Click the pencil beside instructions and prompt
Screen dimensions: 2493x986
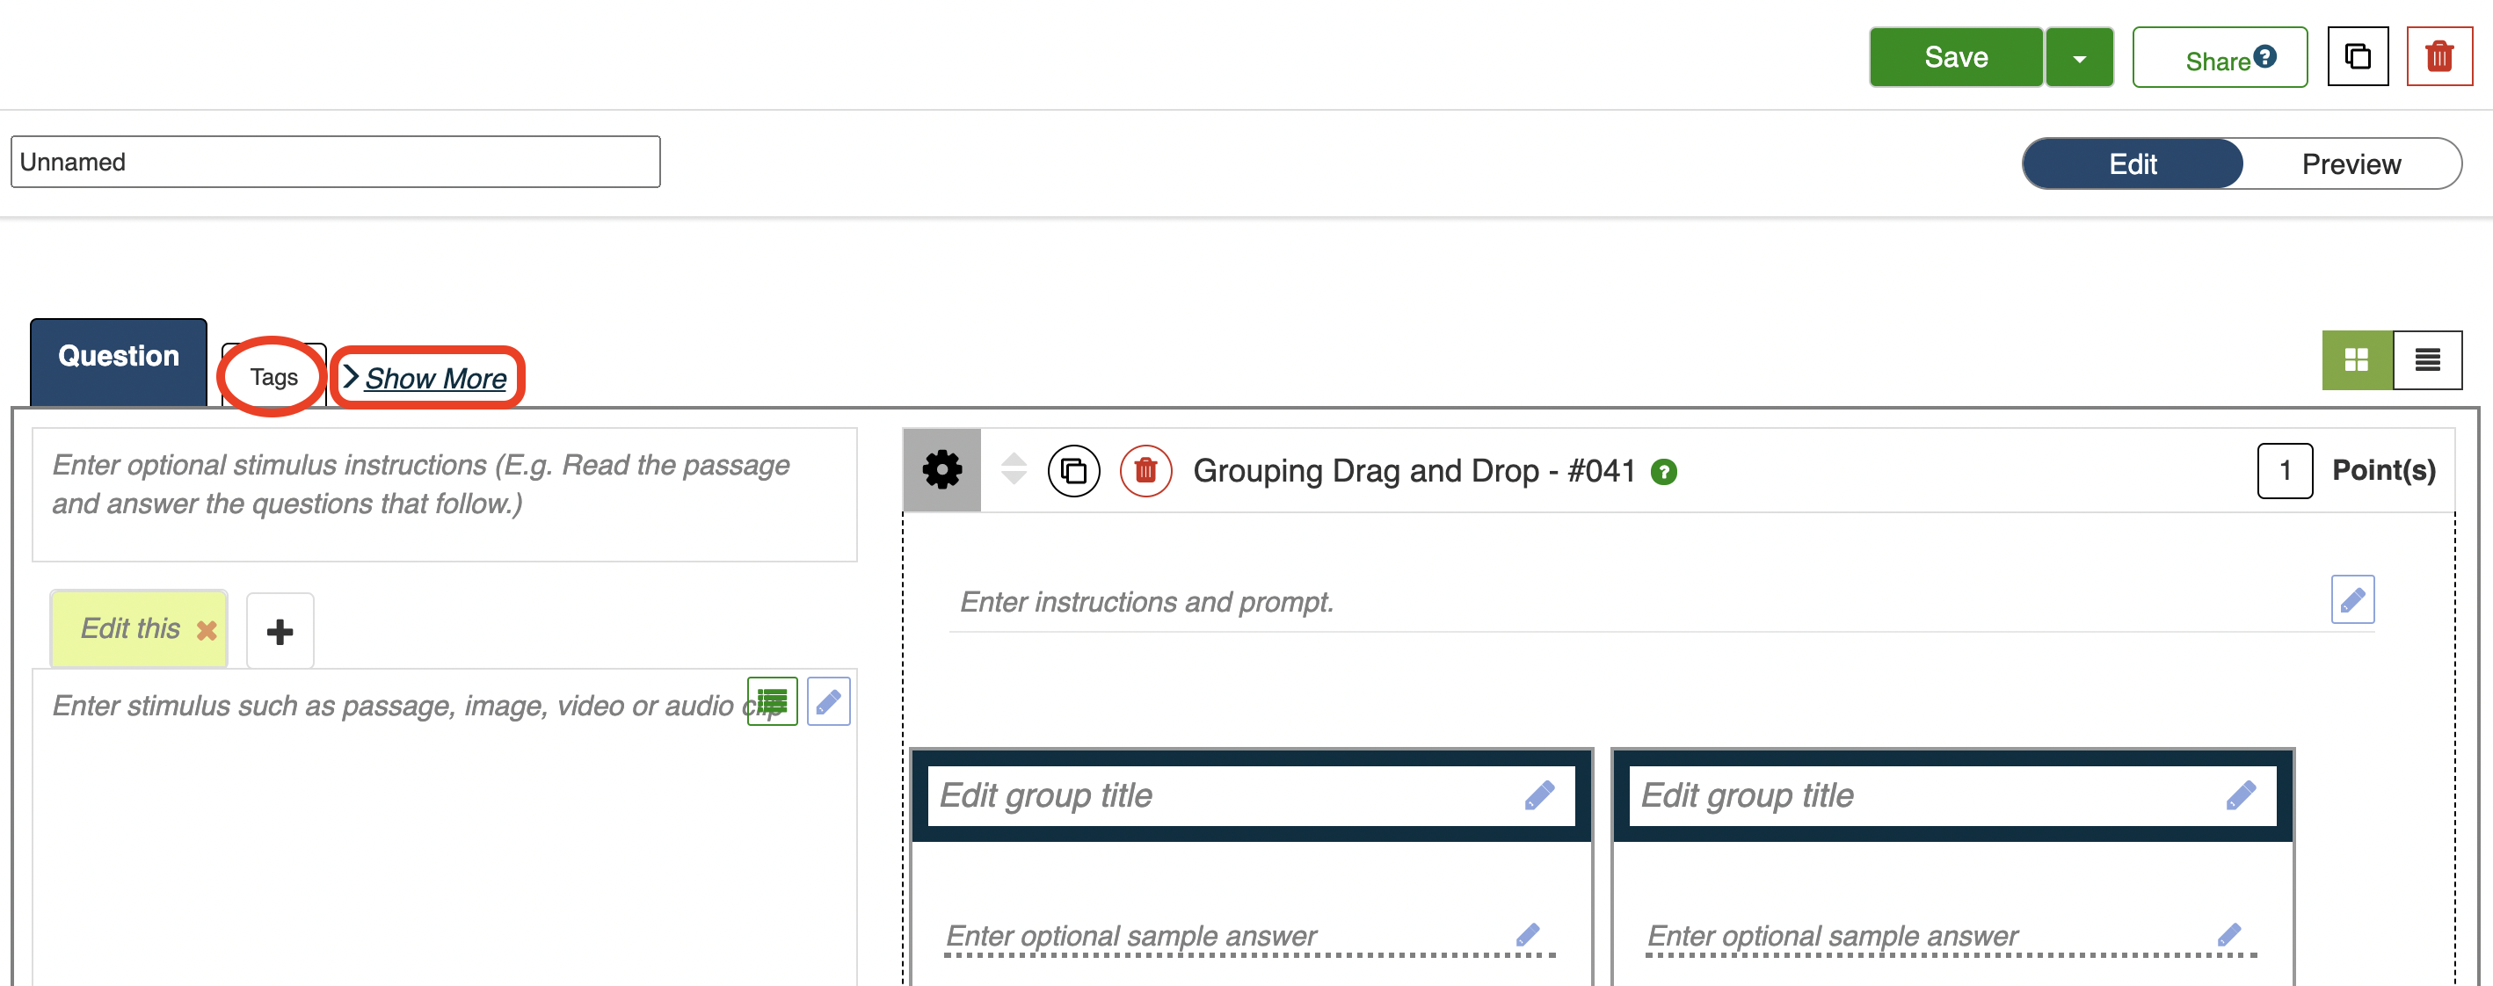point(2351,600)
